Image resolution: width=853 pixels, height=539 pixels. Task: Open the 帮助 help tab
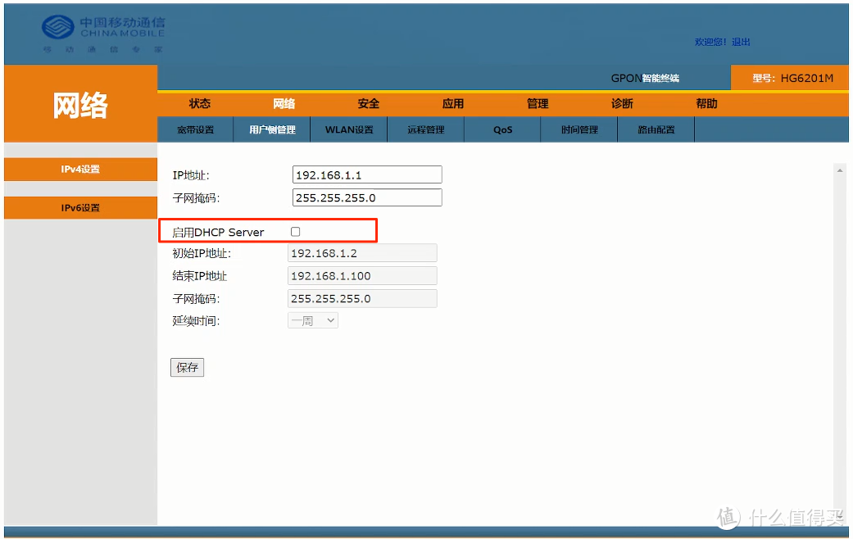(706, 104)
